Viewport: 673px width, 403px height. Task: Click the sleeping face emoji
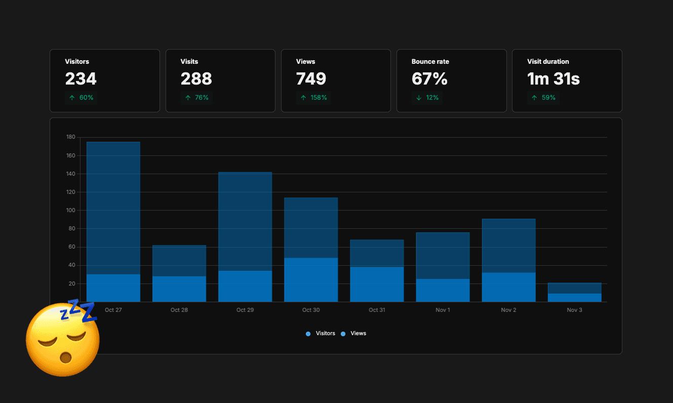click(62, 339)
